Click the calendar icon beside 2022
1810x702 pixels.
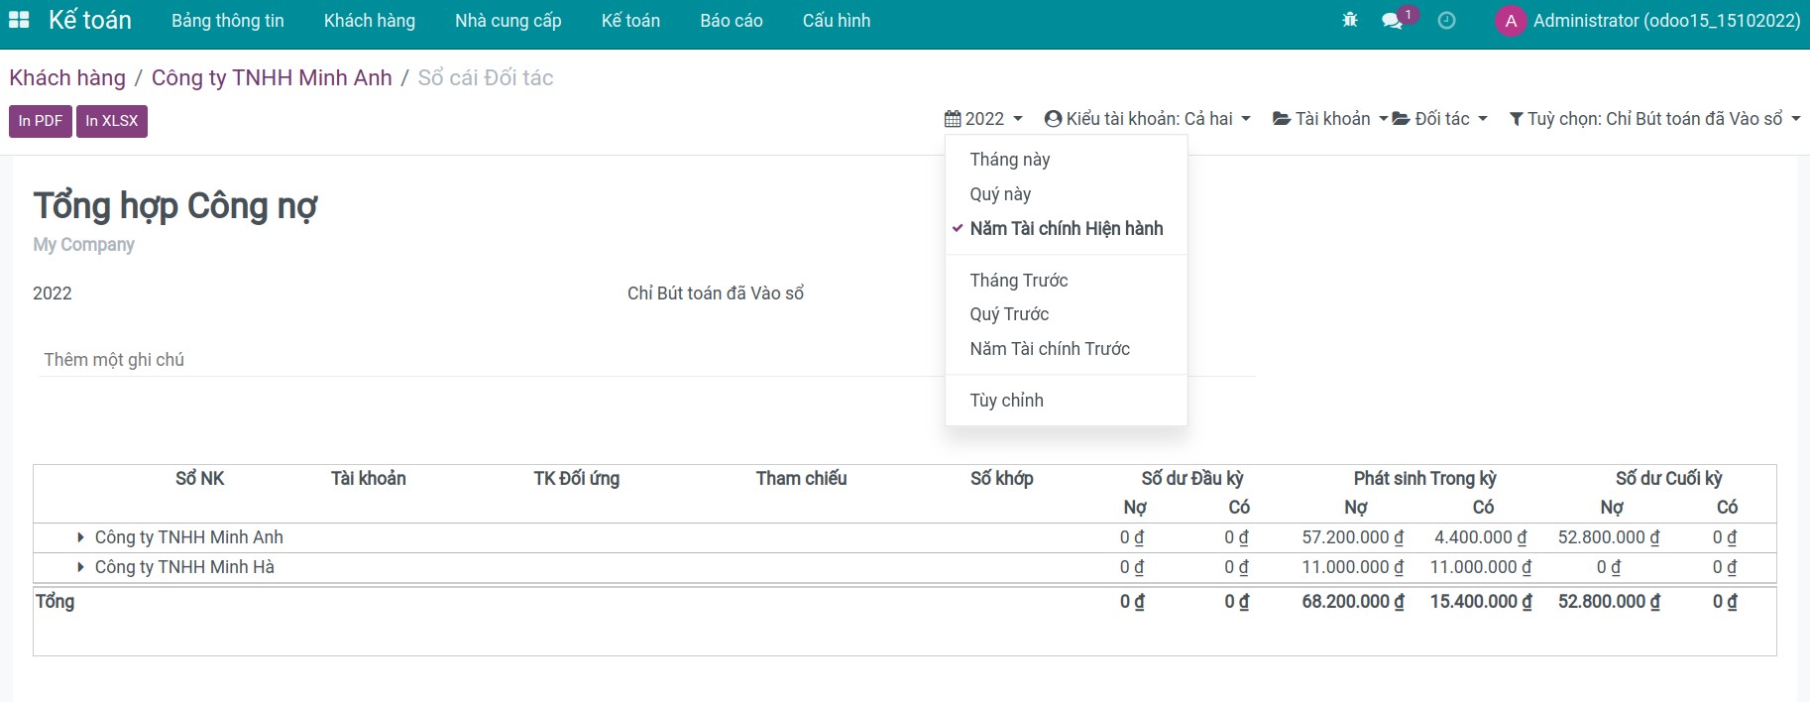(x=953, y=119)
